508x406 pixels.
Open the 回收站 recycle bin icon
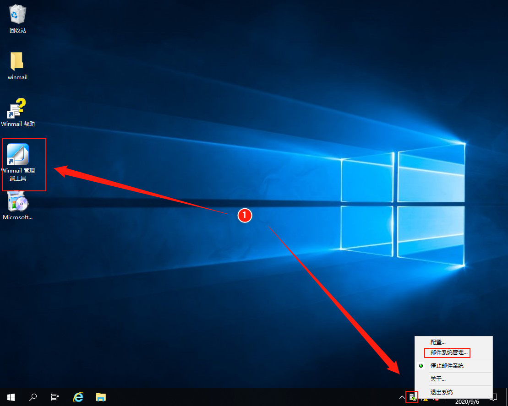tap(18, 19)
